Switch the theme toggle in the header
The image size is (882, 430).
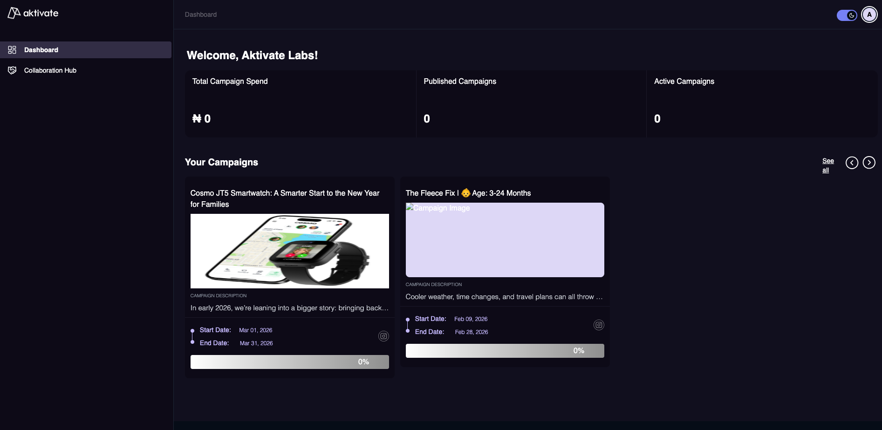(x=846, y=15)
